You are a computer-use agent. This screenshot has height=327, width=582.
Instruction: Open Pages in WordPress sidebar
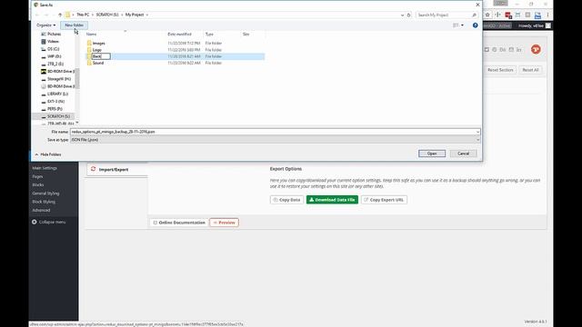37,177
